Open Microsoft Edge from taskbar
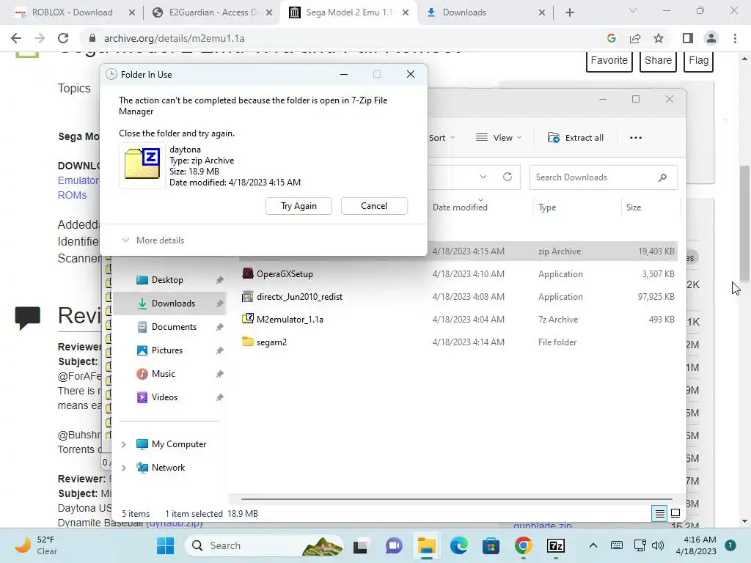 [458, 545]
